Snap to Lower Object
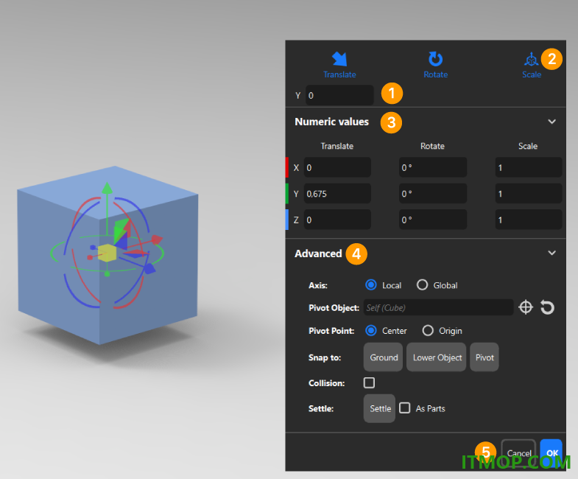The height and width of the screenshot is (479, 578). (x=437, y=357)
